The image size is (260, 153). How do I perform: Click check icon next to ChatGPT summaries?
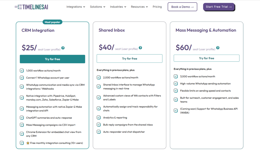pos(22,118)
